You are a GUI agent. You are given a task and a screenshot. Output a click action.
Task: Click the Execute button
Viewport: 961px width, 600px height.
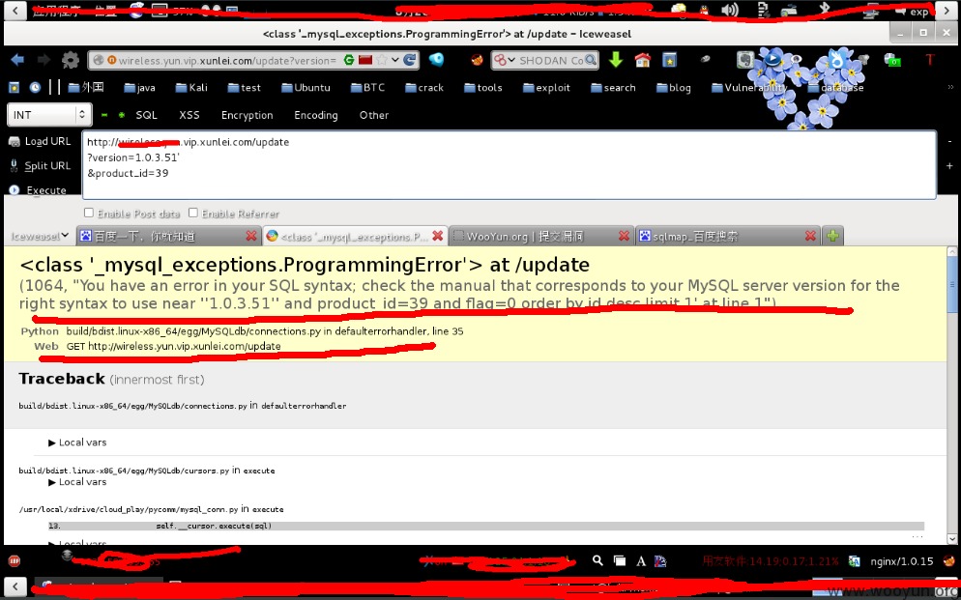38,190
